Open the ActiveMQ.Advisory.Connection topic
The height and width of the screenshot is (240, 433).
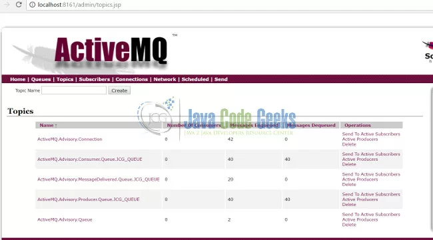pos(70,139)
